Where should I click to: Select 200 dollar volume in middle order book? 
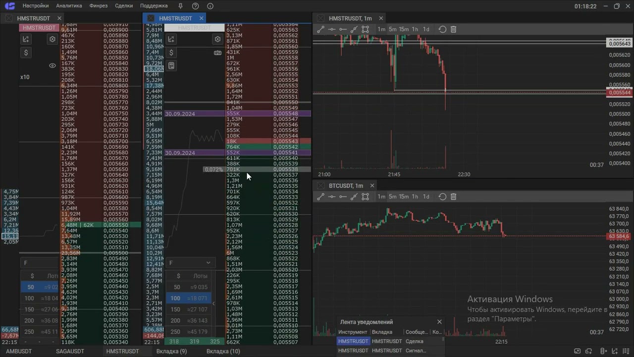(x=188, y=320)
